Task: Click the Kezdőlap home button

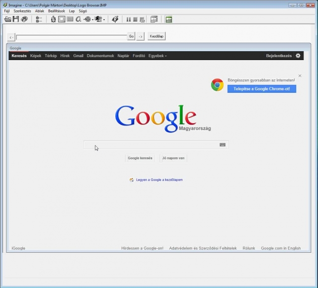Action: (157, 36)
